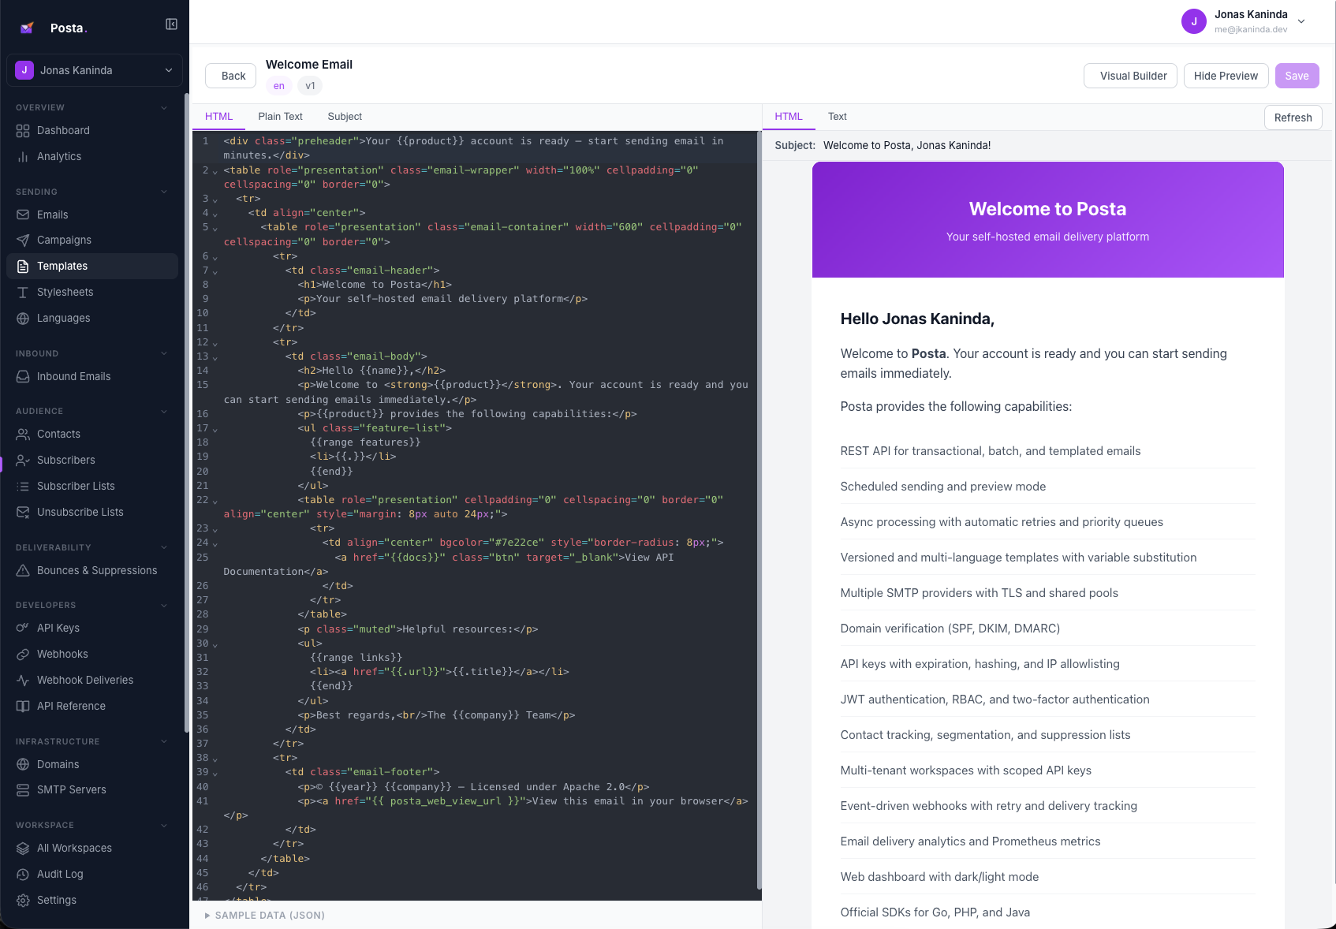Click the API Keys key icon
The image size is (1336, 929).
click(23, 629)
